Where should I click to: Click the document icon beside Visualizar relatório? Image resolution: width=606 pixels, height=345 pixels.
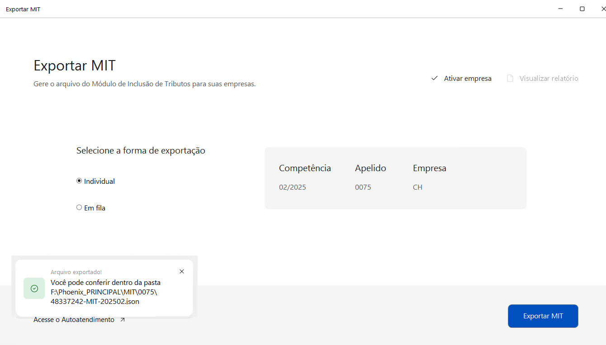510,78
